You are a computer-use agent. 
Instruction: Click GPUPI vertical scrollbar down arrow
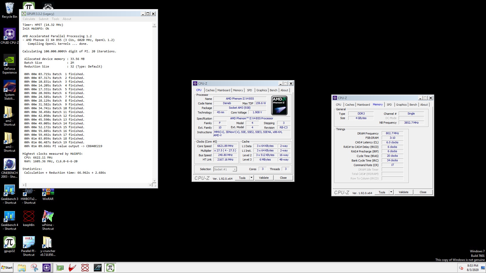point(154,181)
